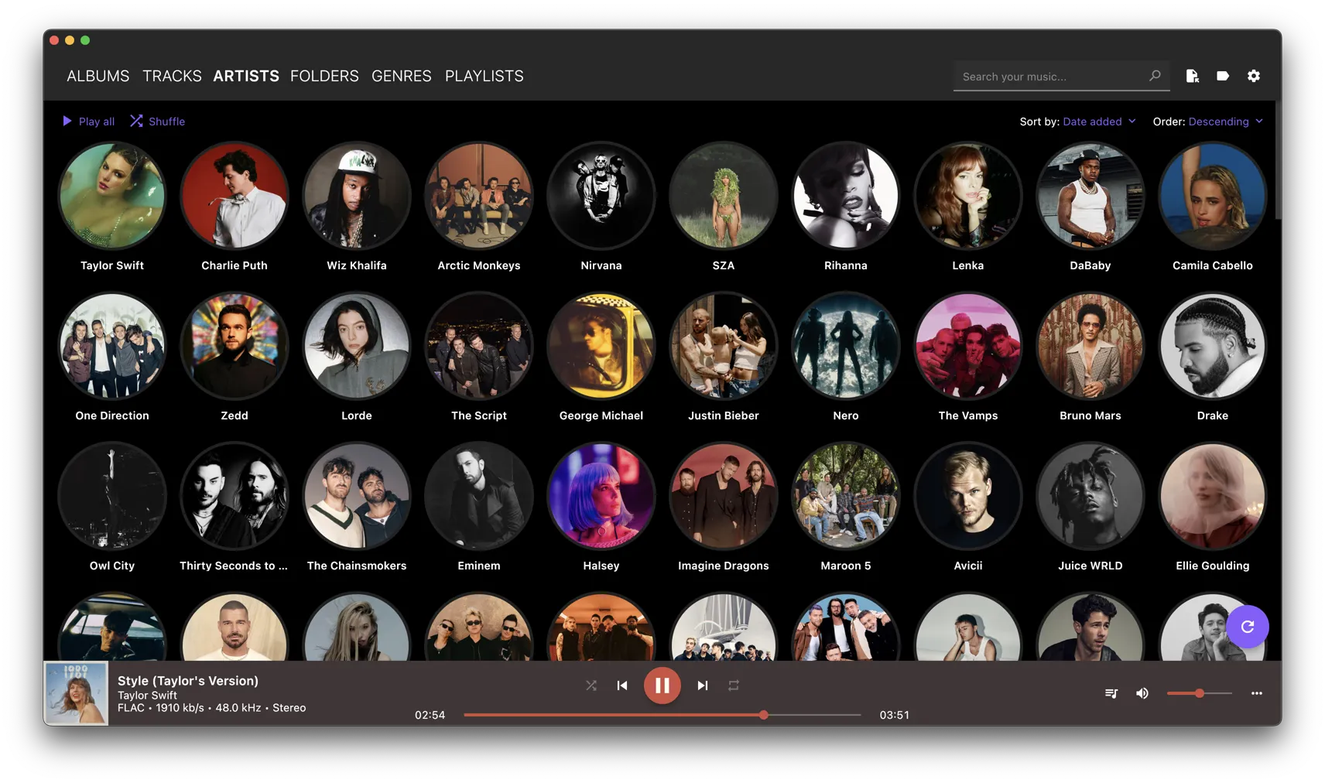Click the purple refresh floating button
1325x783 pixels.
click(x=1247, y=627)
